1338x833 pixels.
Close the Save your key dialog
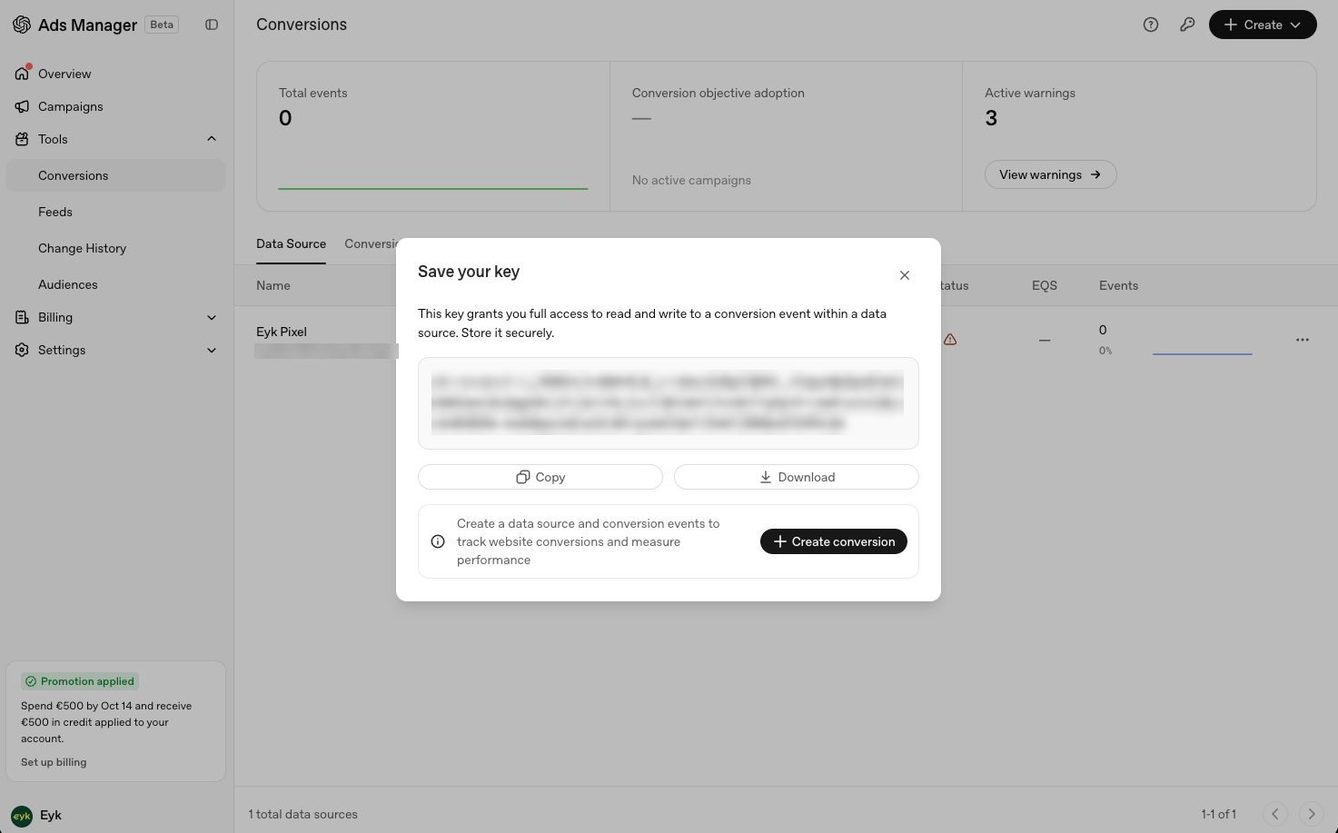[x=905, y=275]
